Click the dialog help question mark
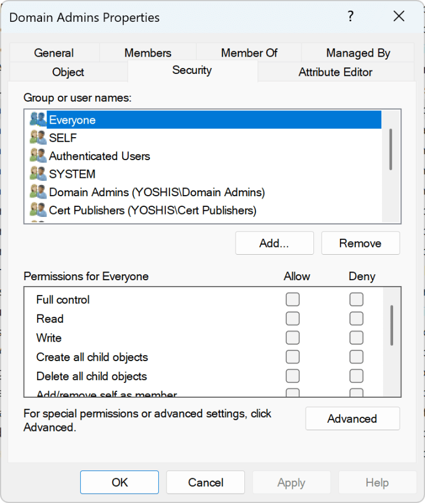 [351, 17]
